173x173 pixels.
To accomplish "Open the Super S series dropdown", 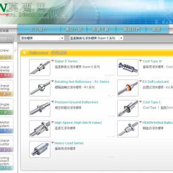I will [x=96, y=38].
